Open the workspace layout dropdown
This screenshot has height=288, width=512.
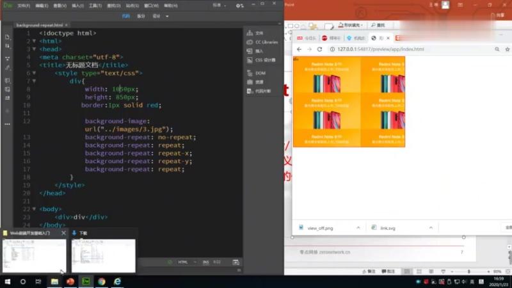(x=220, y=5)
